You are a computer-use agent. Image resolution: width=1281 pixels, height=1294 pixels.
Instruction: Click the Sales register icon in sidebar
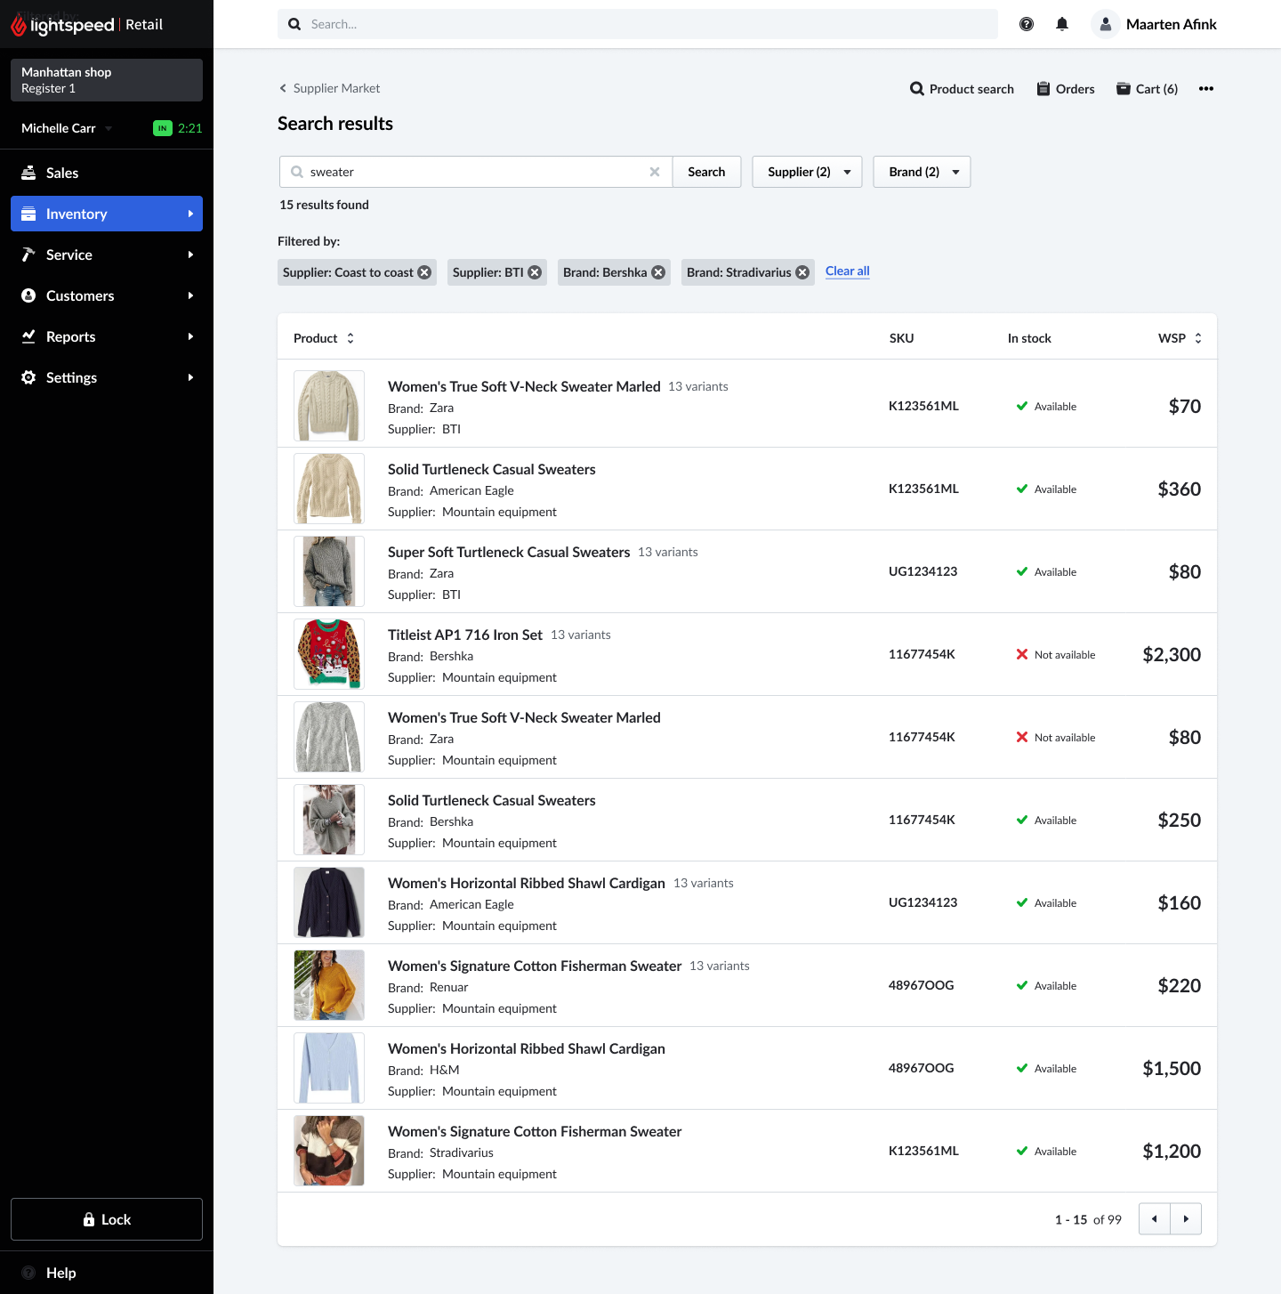click(28, 173)
